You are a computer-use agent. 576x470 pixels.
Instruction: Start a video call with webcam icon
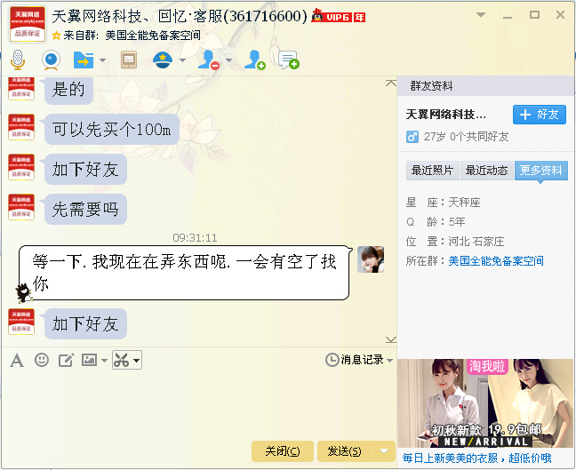51,60
